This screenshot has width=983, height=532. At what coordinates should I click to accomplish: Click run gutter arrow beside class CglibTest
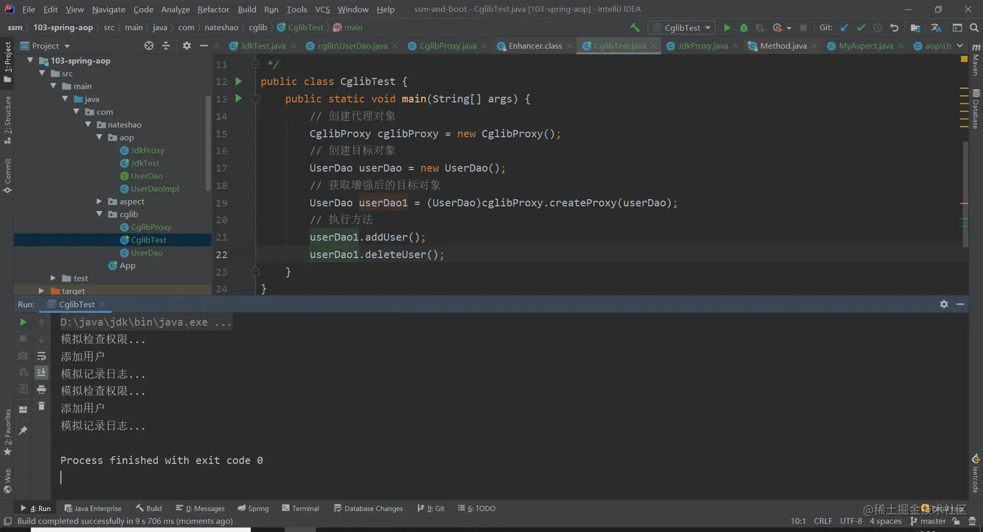pos(239,81)
